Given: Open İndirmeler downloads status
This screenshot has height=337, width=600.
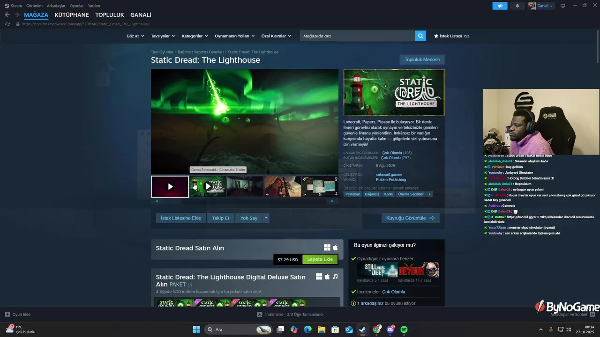Looking at the screenshot, I should [x=290, y=315].
